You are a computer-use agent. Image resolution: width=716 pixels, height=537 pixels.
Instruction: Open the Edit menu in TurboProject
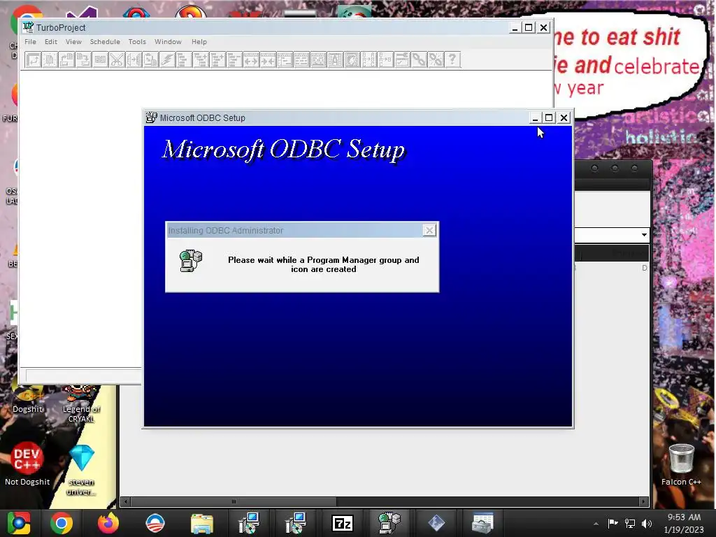point(50,41)
